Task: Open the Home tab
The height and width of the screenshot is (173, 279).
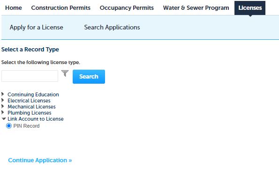Action: point(14,8)
